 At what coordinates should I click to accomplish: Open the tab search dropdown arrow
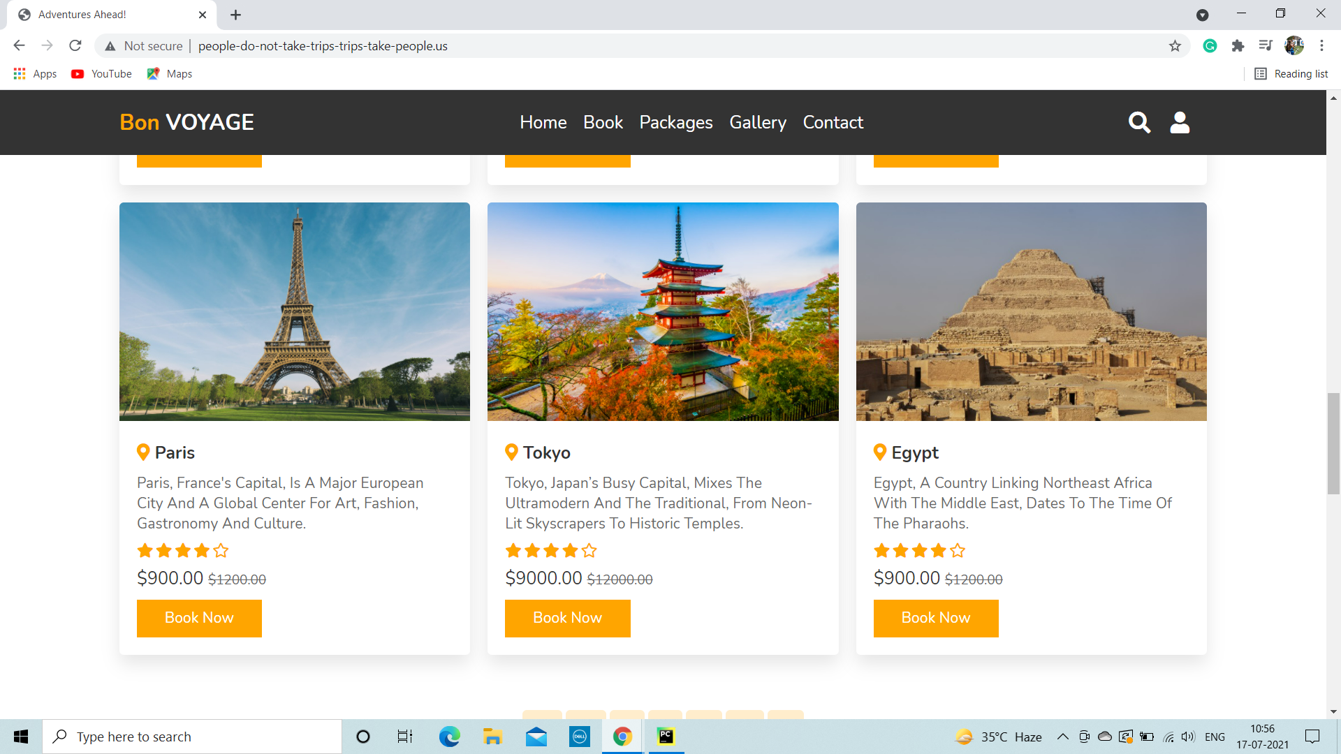[1202, 15]
